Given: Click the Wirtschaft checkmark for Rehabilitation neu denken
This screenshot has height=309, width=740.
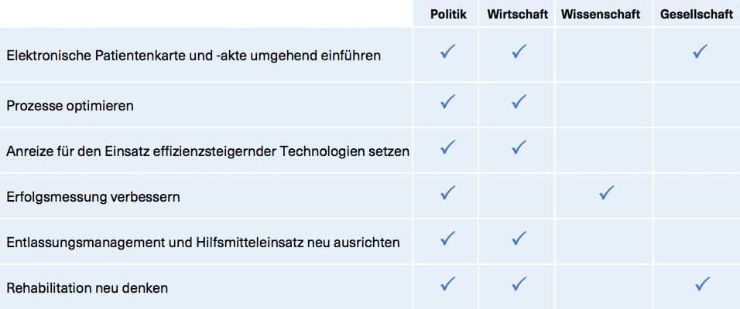Looking at the screenshot, I should coord(519,284).
